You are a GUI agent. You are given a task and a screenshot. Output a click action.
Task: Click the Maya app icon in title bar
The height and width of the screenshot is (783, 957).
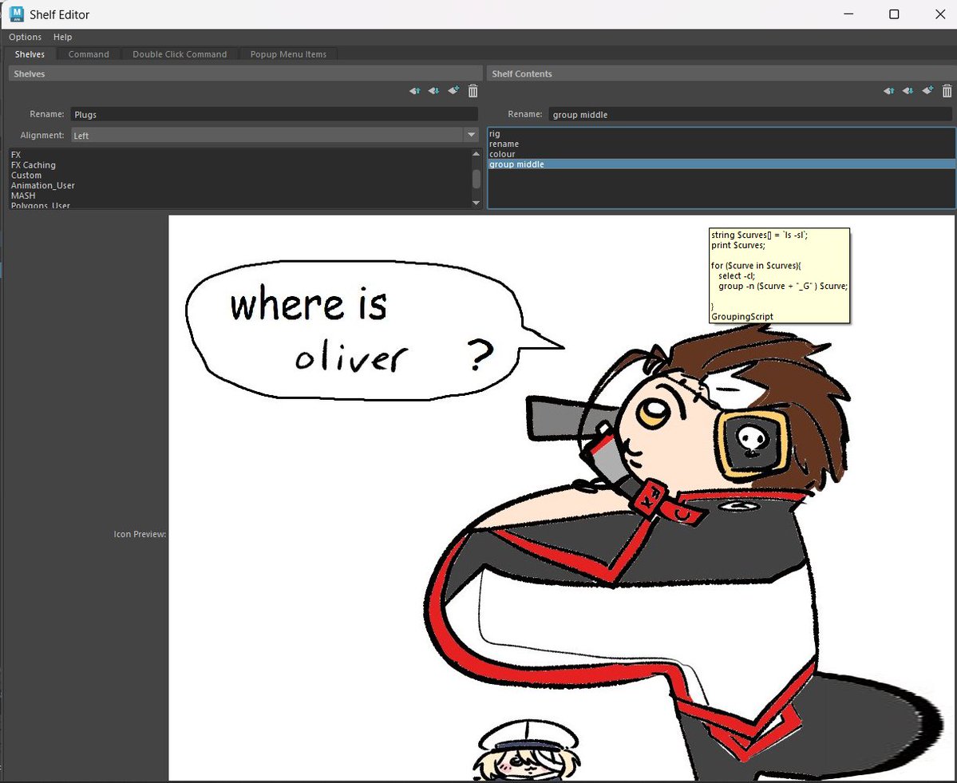pos(17,14)
